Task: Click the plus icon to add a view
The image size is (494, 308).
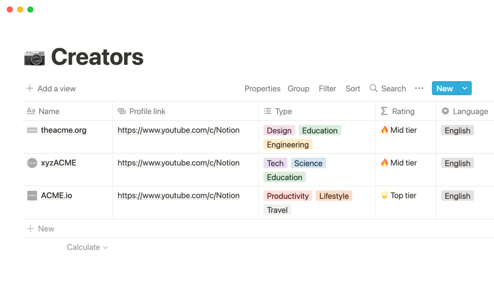Action: tap(30, 88)
